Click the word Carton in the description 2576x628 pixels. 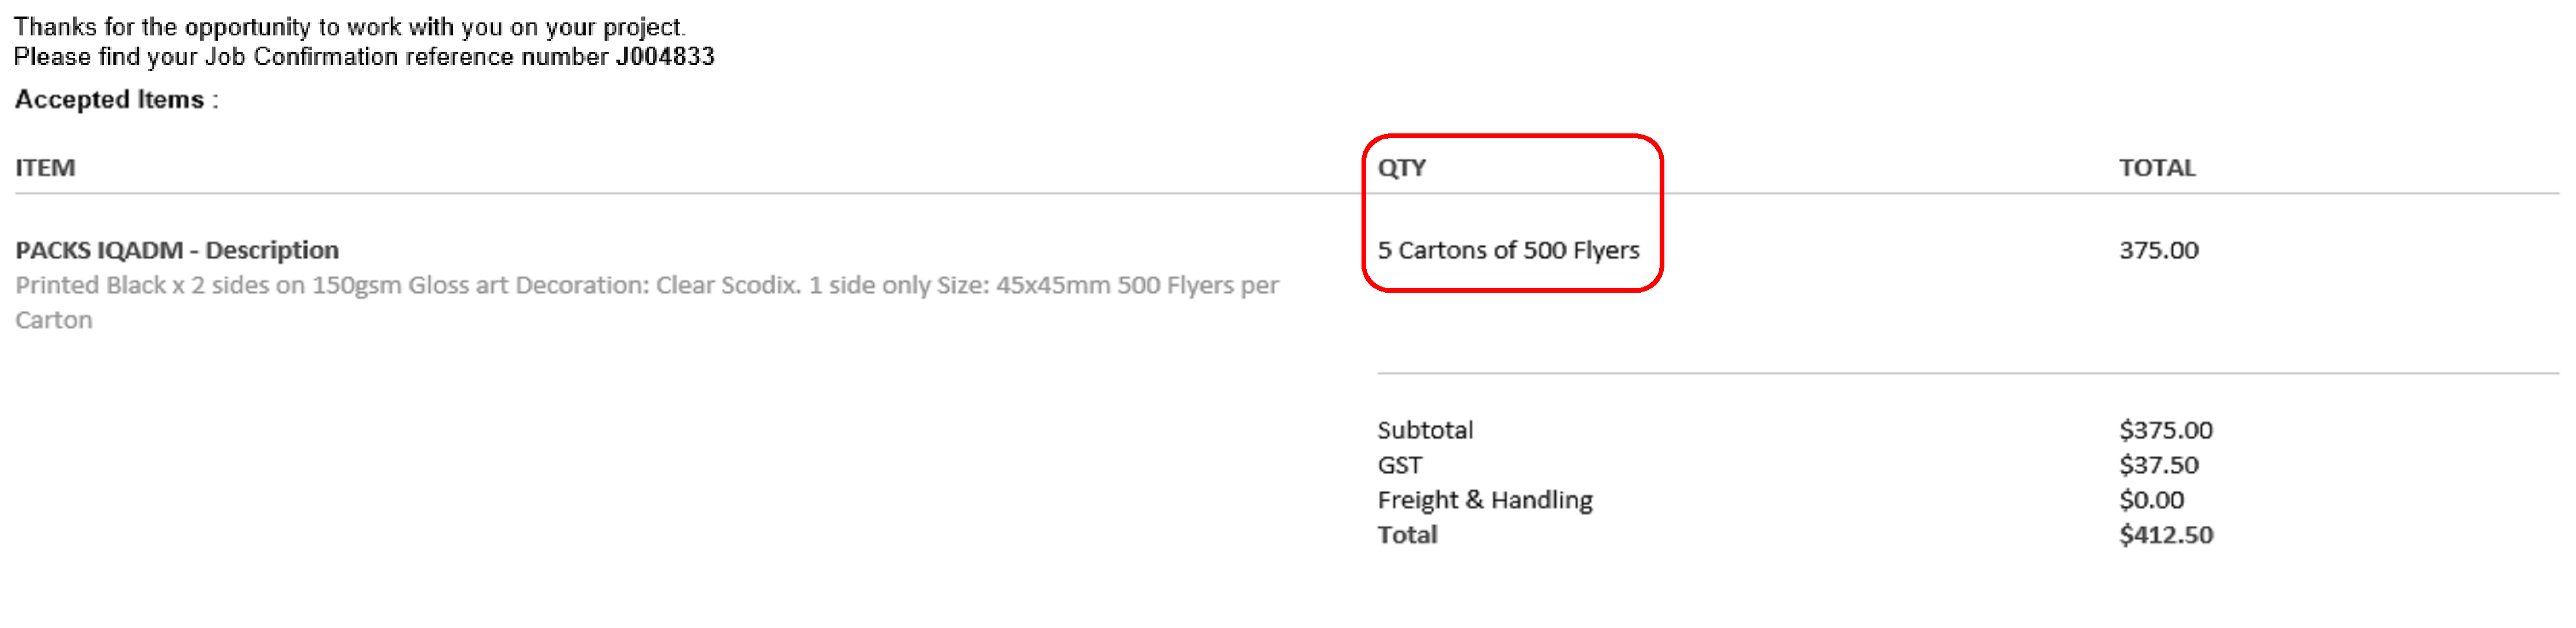[x=54, y=320]
